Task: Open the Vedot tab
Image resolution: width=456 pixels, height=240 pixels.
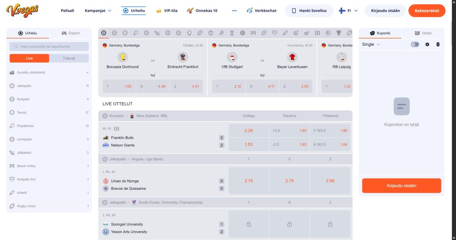Action: 423,33
